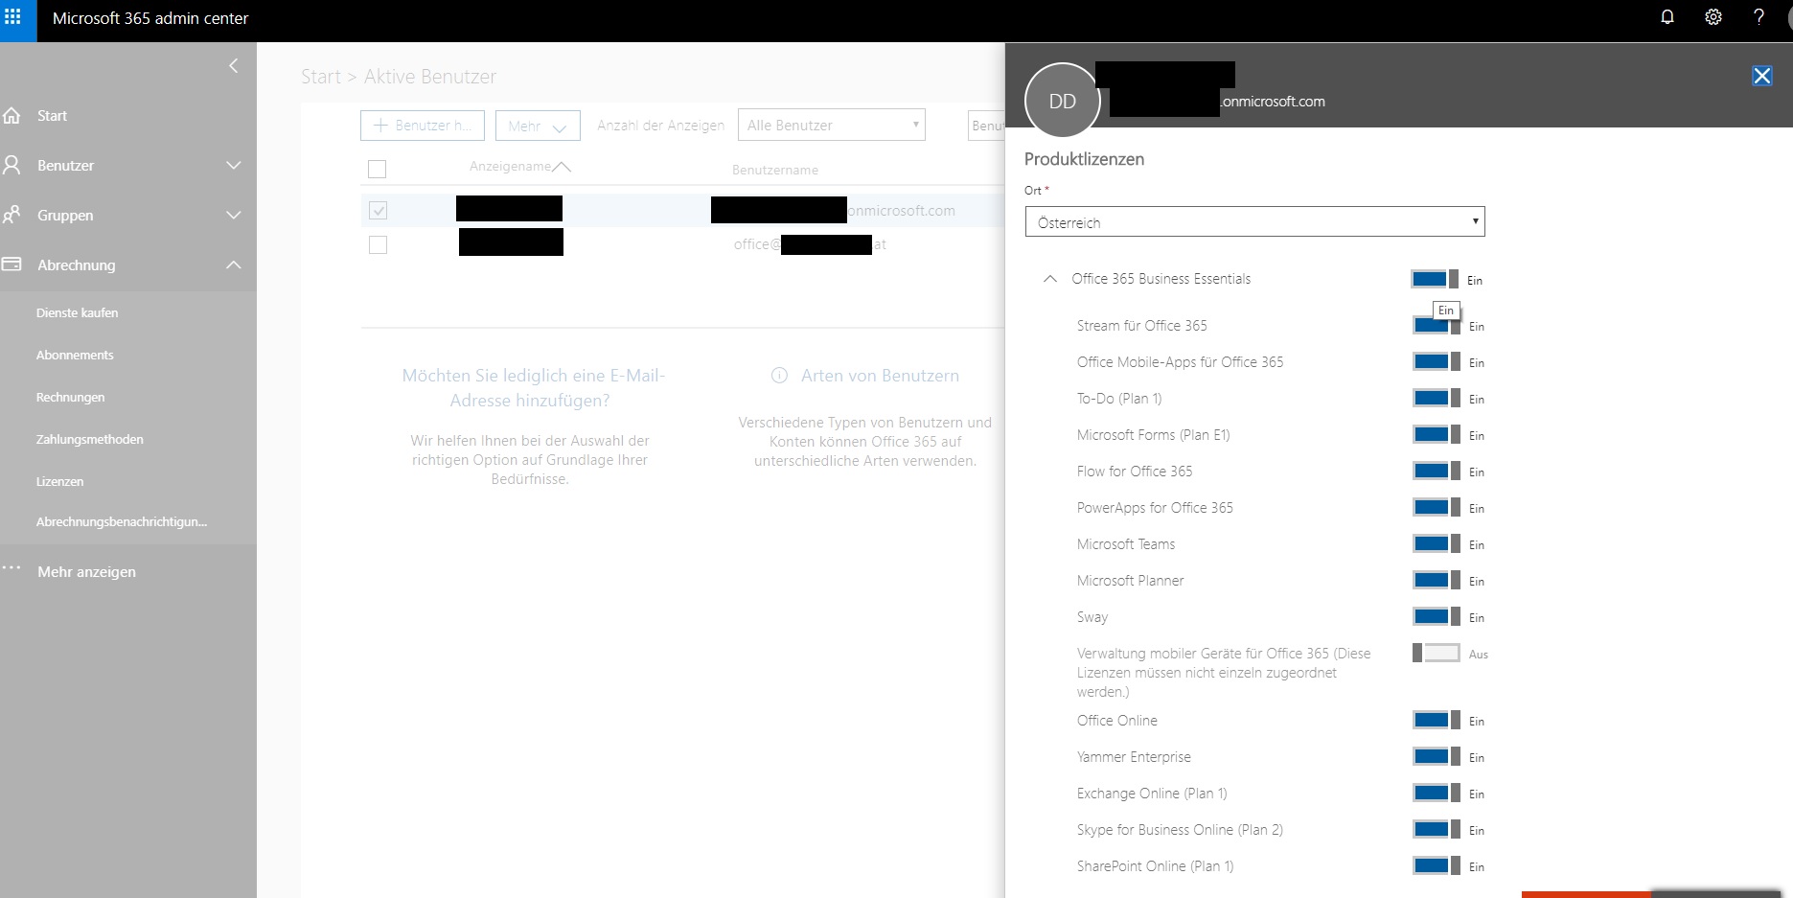The image size is (1793, 898).
Task: Open Zahlungsmethoden in sidebar
Action: coord(90,439)
